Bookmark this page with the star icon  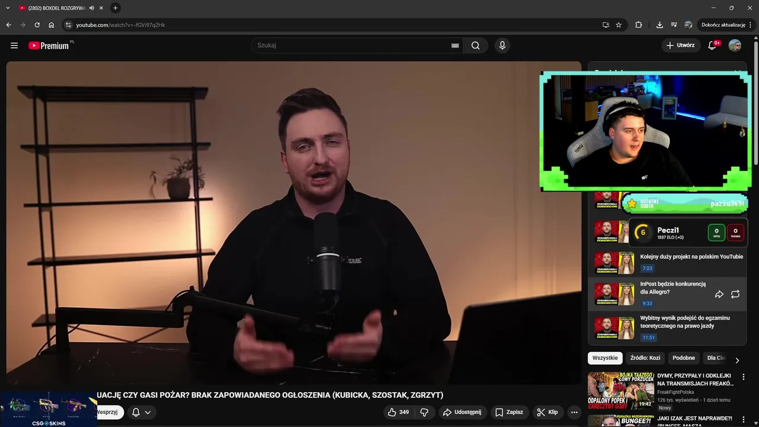[x=618, y=25]
